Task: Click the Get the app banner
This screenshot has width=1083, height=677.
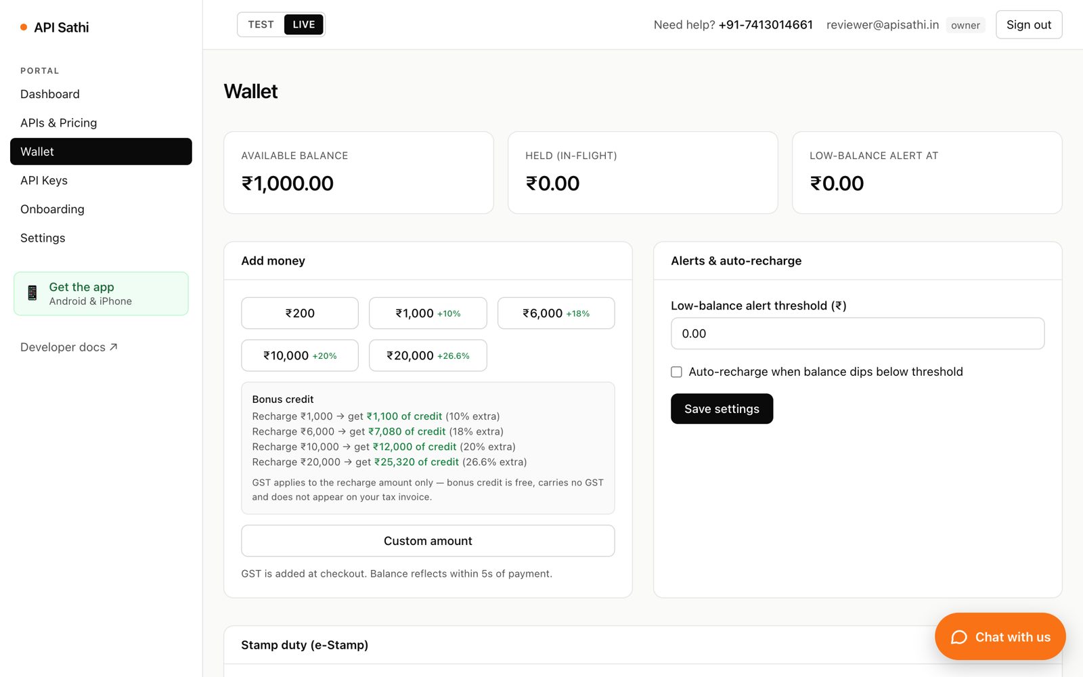Action: coord(101,293)
